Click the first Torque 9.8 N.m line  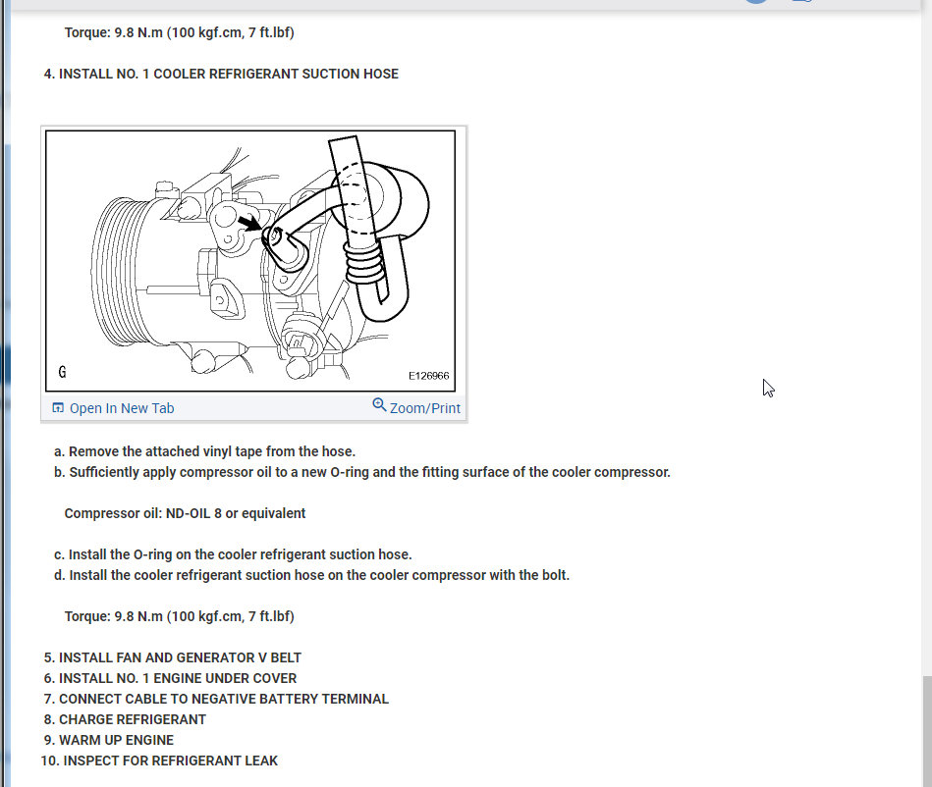(x=180, y=32)
